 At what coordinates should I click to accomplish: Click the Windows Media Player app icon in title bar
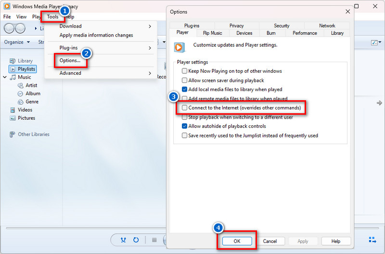tap(7, 6)
